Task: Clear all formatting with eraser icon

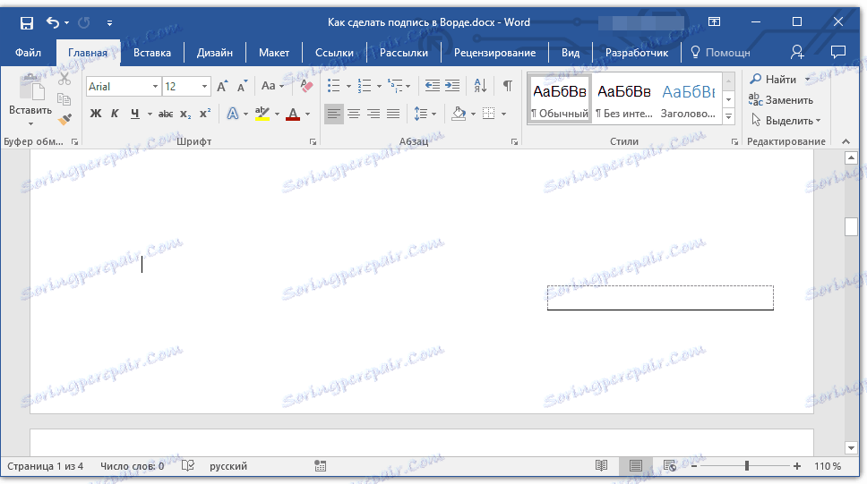Action: point(306,86)
